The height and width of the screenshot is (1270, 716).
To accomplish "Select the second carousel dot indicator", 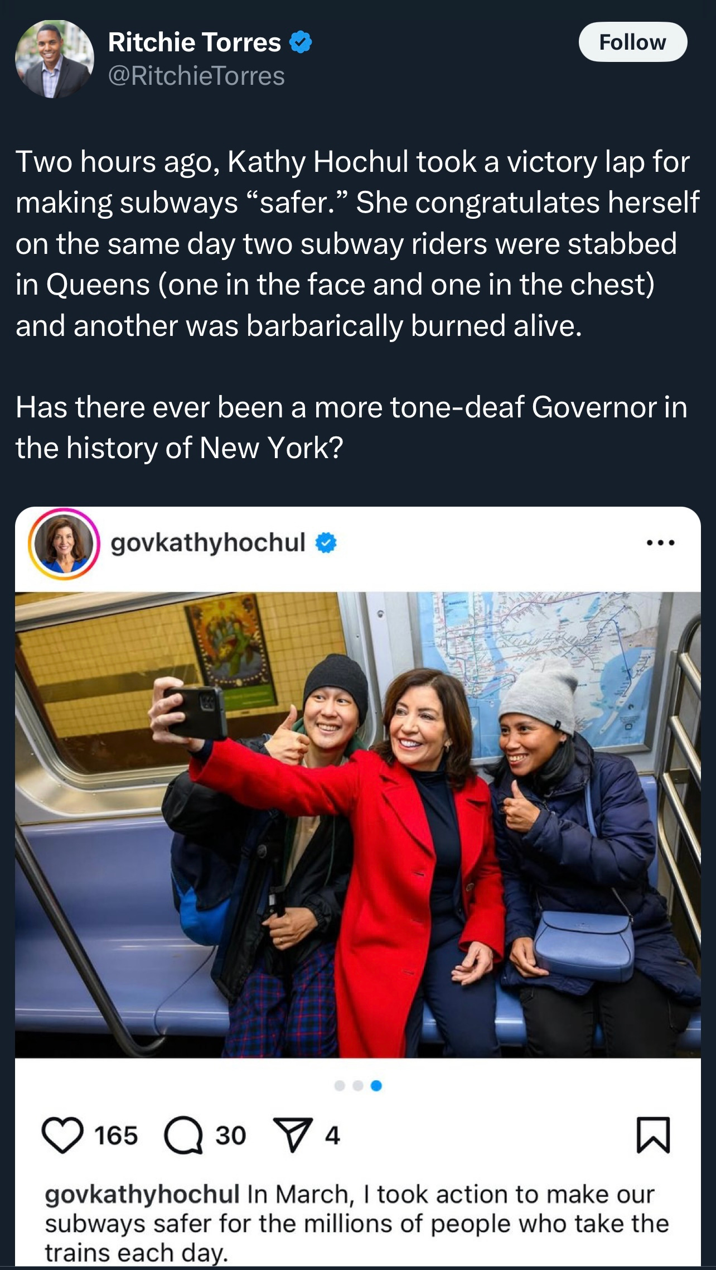I will [x=358, y=1085].
